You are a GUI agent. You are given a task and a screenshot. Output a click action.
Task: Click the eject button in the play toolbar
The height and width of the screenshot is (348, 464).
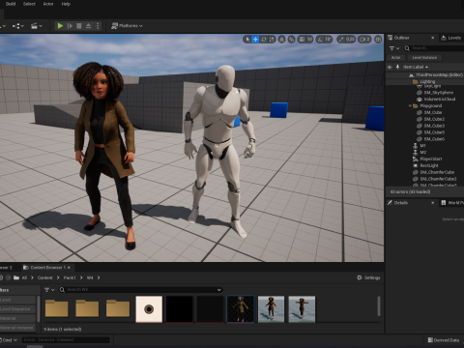point(88,26)
